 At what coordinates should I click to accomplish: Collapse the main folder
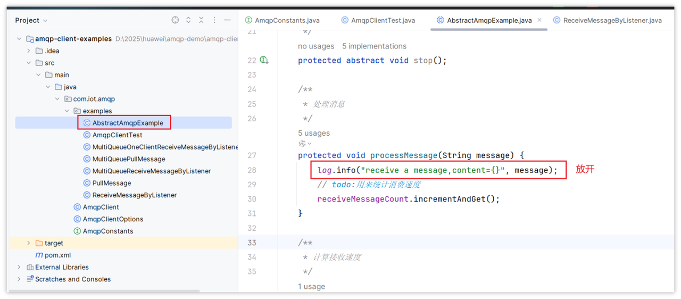pos(38,75)
